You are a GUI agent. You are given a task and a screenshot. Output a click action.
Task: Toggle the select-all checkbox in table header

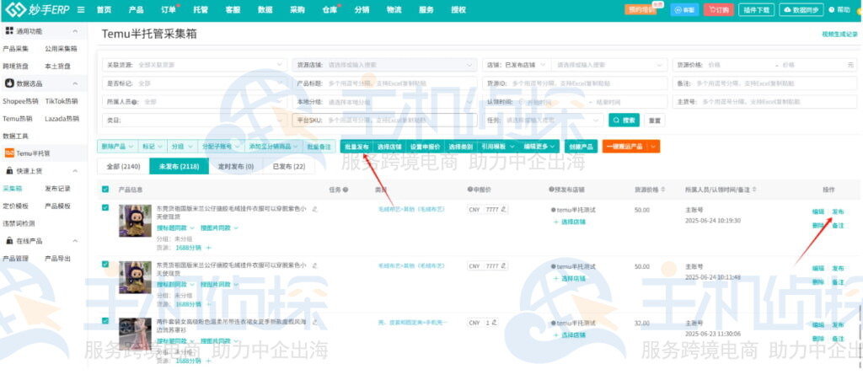105,190
